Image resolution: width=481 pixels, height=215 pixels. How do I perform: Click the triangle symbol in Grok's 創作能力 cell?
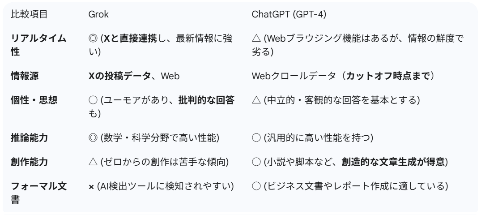pos(93,162)
